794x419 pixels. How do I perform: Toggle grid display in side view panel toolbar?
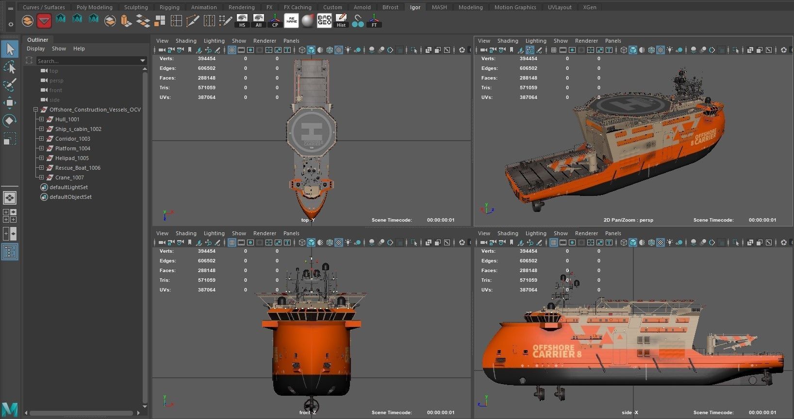click(x=554, y=242)
